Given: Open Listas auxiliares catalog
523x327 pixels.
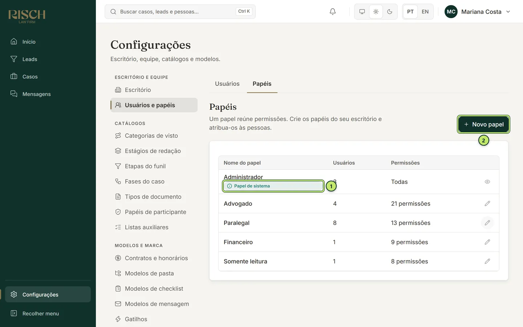Looking at the screenshot, I should point(154,227).
